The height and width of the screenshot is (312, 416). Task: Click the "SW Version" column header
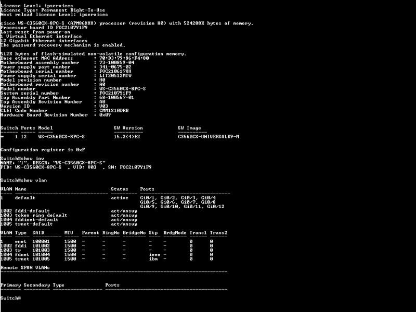(128, 128)
